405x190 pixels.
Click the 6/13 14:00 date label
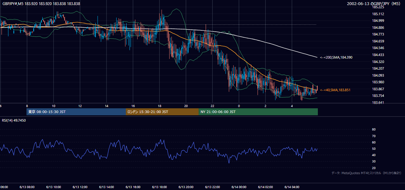click(106, 187)
